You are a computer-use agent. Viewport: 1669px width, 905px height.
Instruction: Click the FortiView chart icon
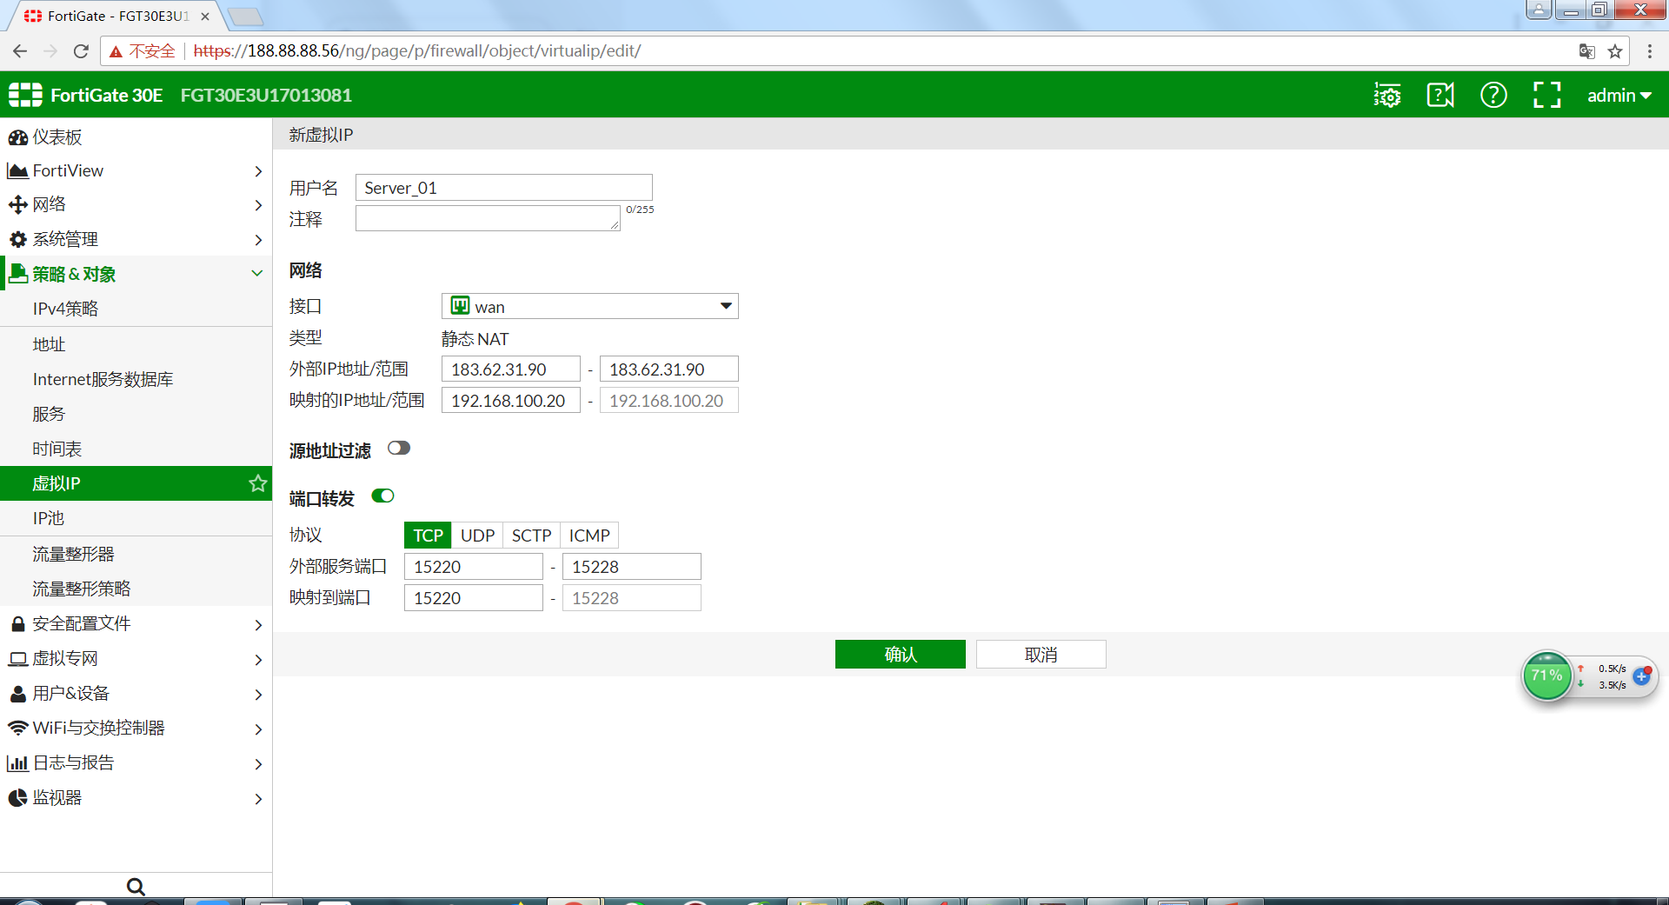coord(17,171)
